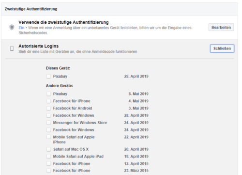Image resolution: width=242 pixels, height=175 pixels.
Task: Tick the Safari auf Mac OS X checkbox
Action: (48, 149)
